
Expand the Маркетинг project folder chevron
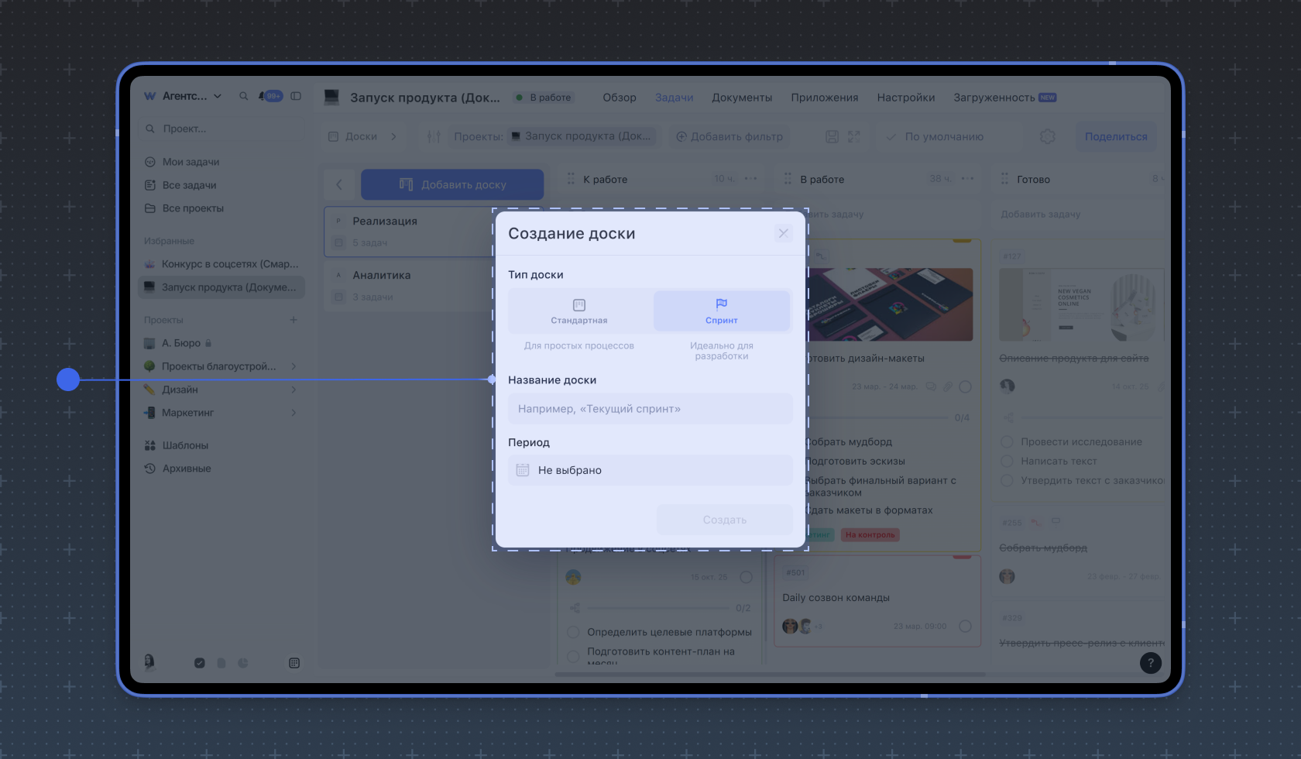point(293,413)
